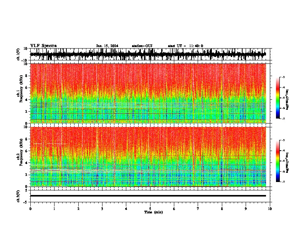This screenshot has width=304, height=234.
Task: Click the "Time (min)" axis label
Action: 154,212
